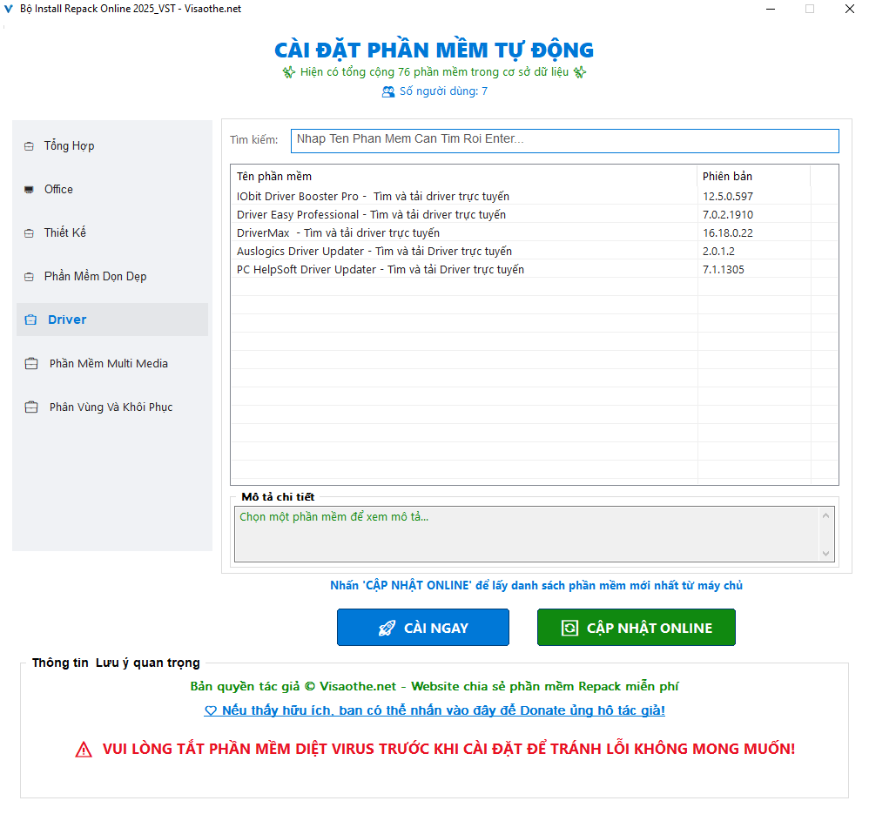The image size is (869, 821).
Task: Sort by Phiên bản column header
Action: coord(754,176)
